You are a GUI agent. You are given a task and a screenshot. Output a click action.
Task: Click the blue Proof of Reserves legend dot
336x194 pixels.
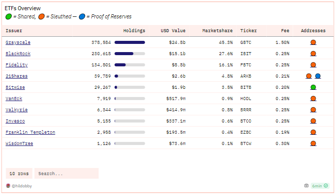[82, 16]
